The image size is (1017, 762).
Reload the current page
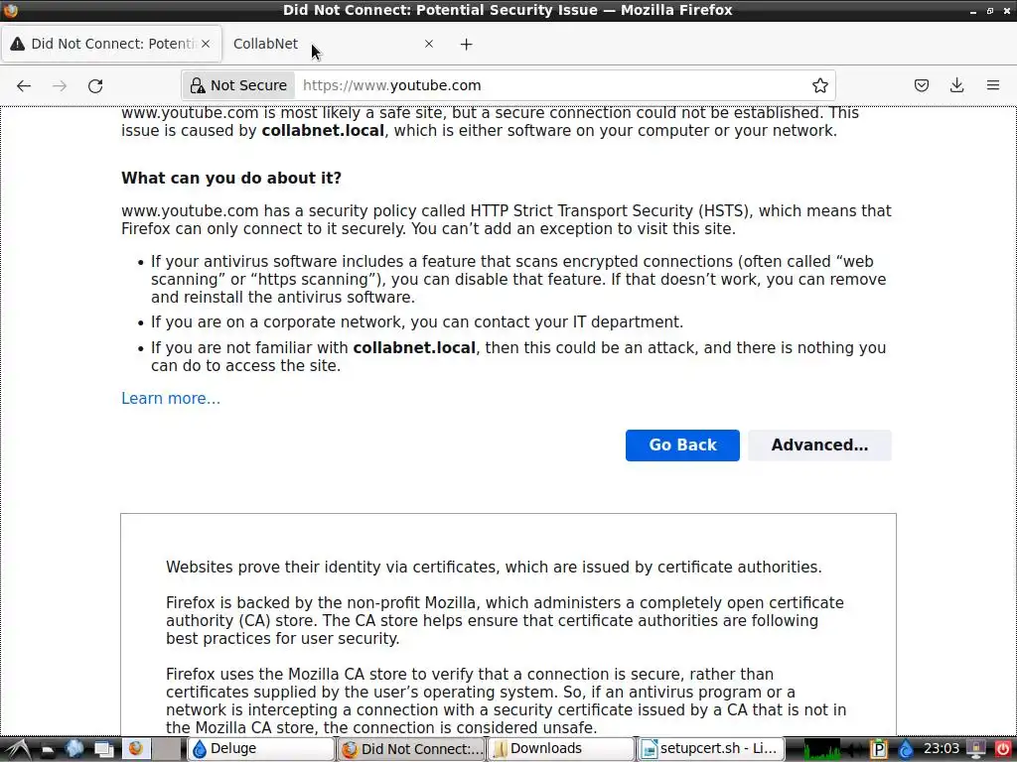(x=95, y=85)
